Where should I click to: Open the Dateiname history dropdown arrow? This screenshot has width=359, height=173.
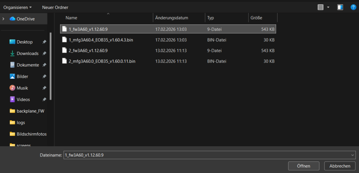[x=353, y=155]
